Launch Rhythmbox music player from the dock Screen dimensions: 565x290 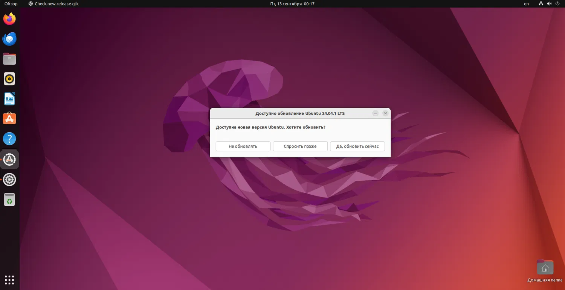pyautogui.click(x=9, y=79)
